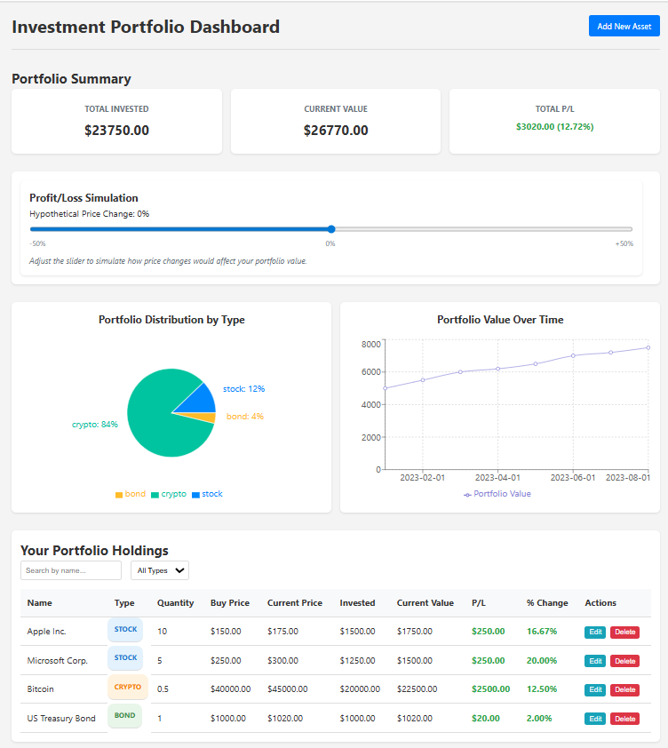Click the Hypothetical Price Change slider

[330, 228]
